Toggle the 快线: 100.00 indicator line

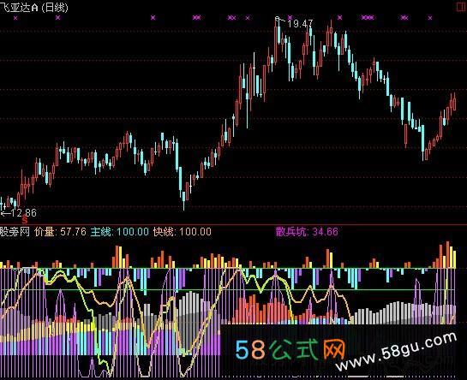[183, 231]
